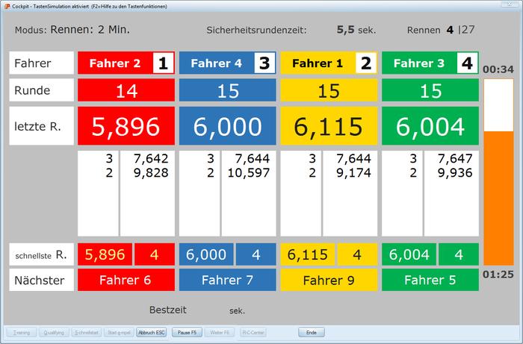This screenshot has width=523, height=344.
Task: Click position box 3 next to Fahrer 4
Action: [x=264, y=63]
